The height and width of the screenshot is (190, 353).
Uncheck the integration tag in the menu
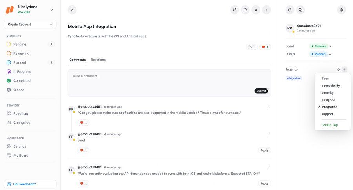[x=329, y=107]
